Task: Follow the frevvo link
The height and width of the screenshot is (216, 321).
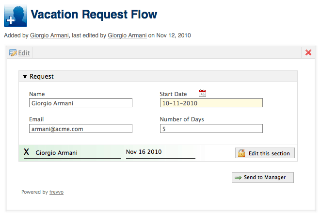Action: pyautogui.click(x=57, y=192)
